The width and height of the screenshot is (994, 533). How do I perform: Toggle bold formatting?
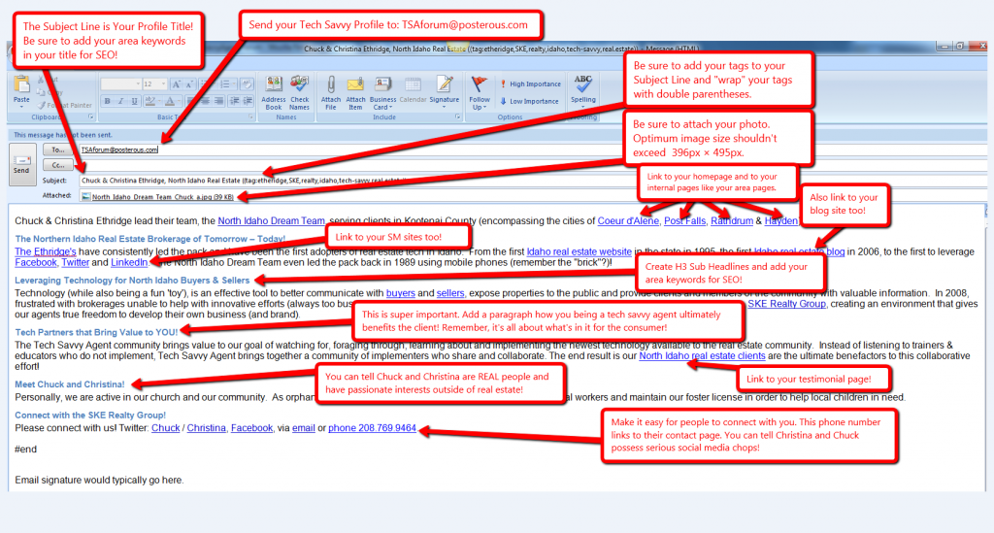point(107,101)
